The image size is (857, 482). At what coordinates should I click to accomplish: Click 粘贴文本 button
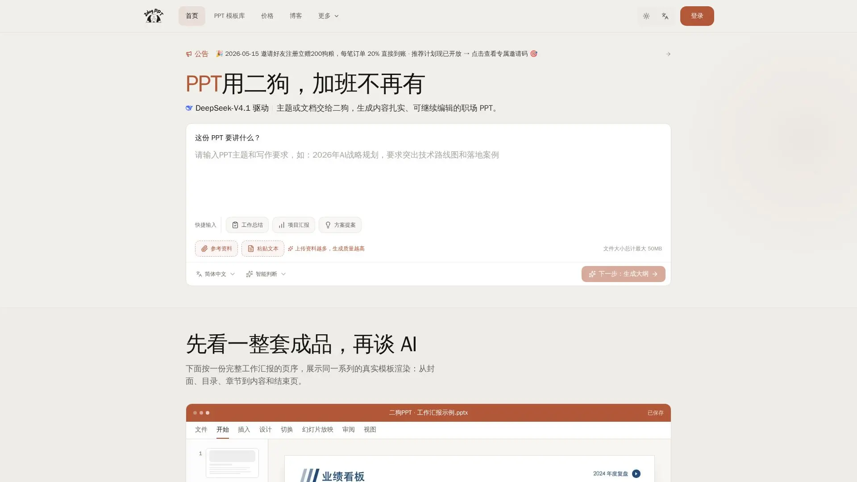click(x=262, y=249)
